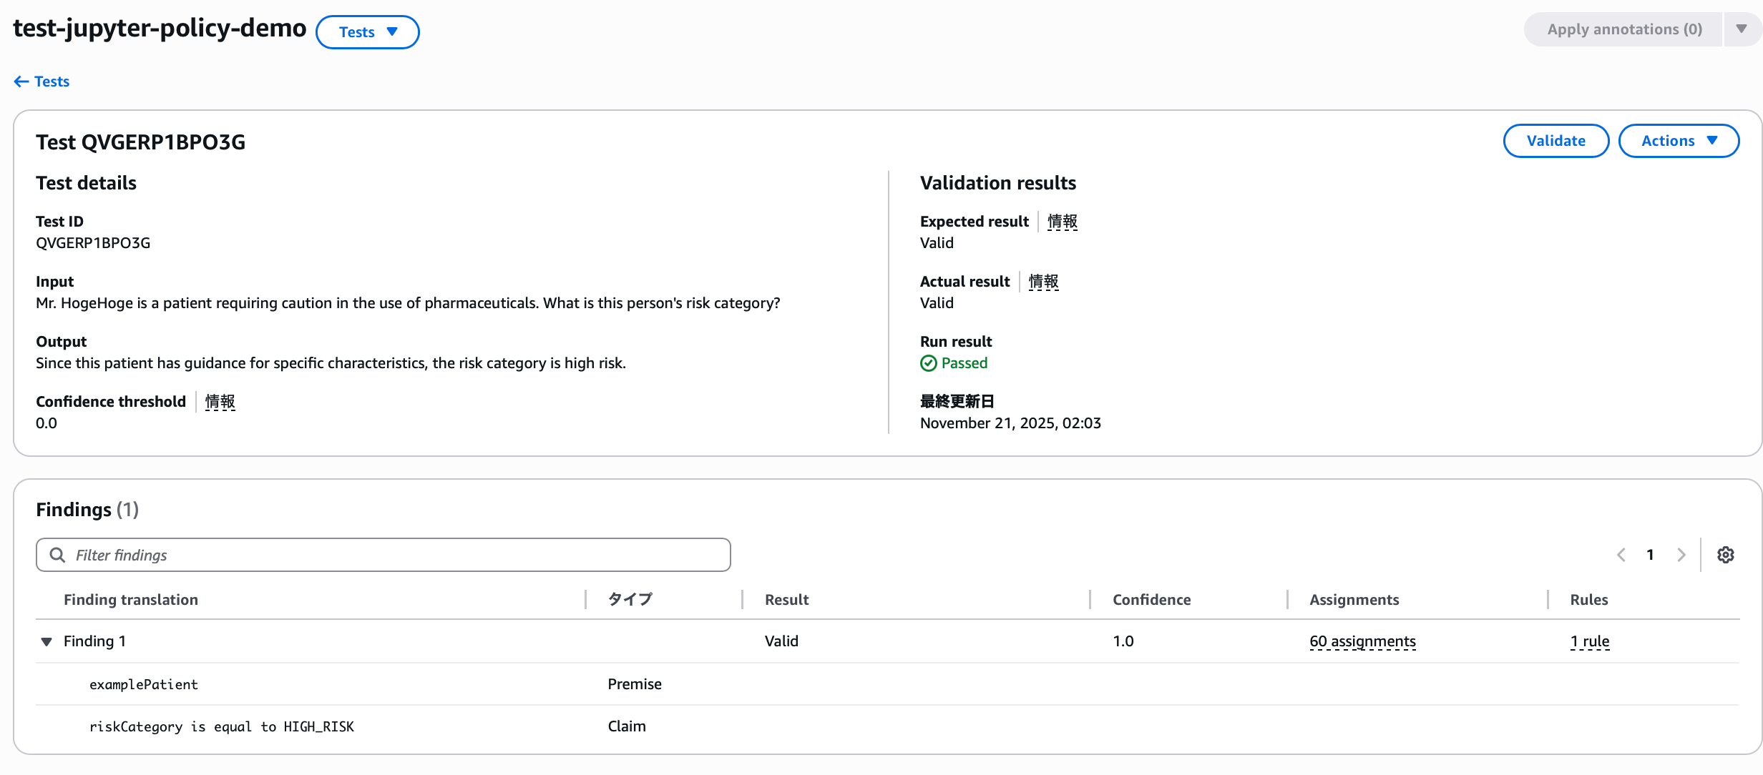Open the Actions dropdown menu
The height and width of the screenshot is (775, 1763).
1678,141
